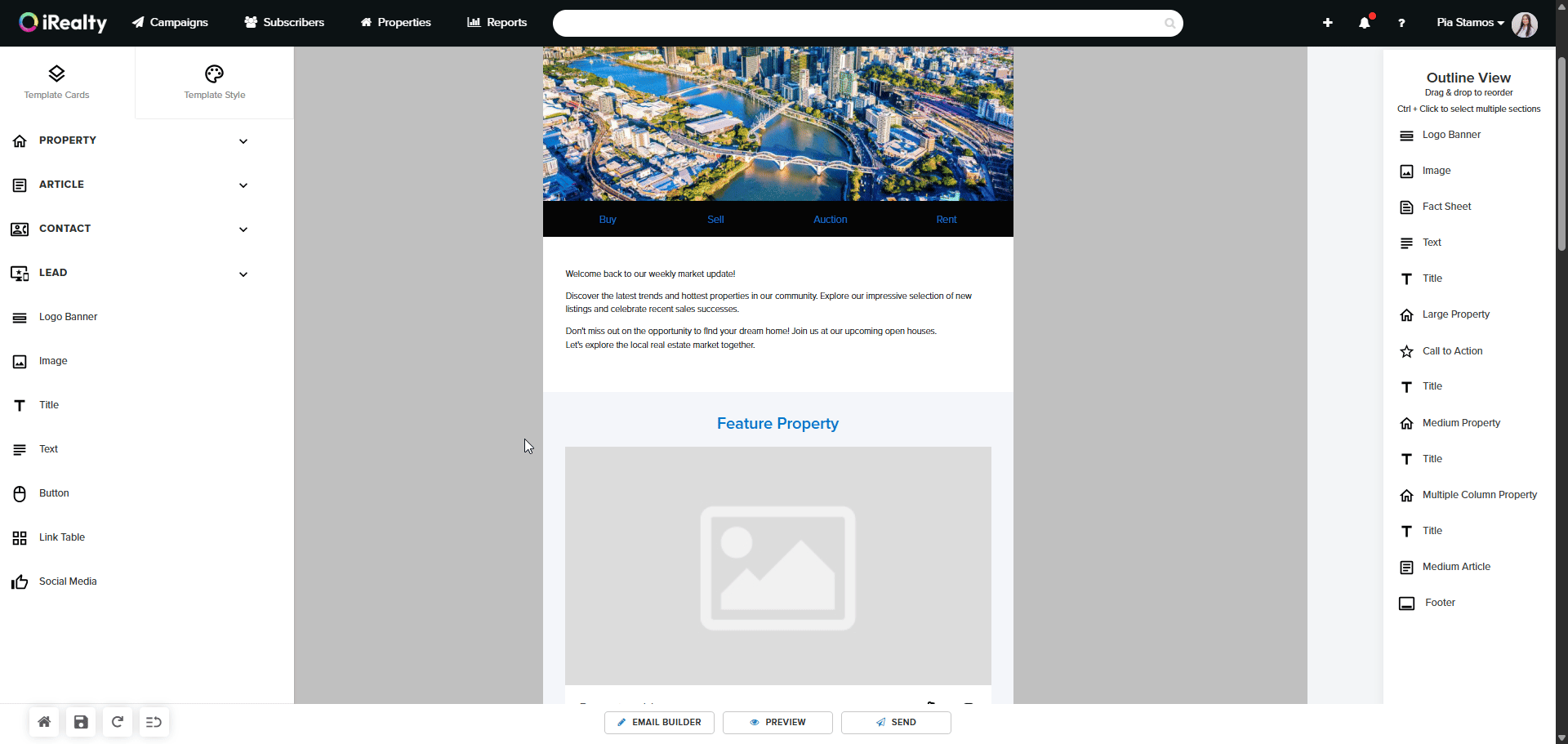
Task: Toggle the outline panel icon in bottom toolbar
Action: [154, 722]
